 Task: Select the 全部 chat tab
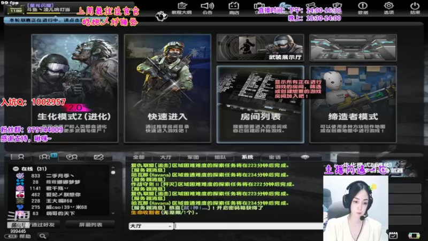[x=139, y=157]
